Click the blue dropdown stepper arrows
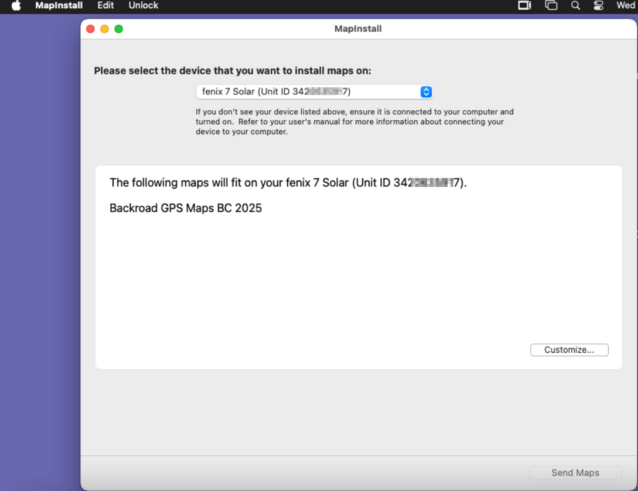The width and height of the screenshot is (638, 491). point(426,92)
